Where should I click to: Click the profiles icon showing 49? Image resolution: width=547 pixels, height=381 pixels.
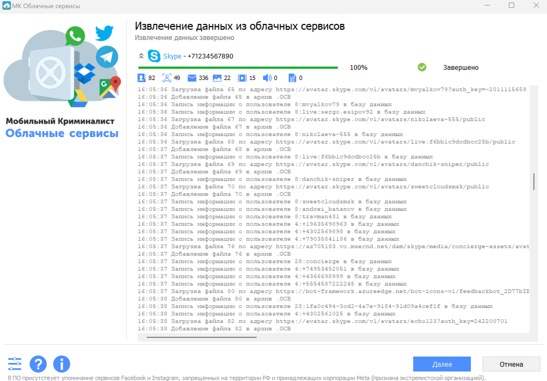click(167, 78)
